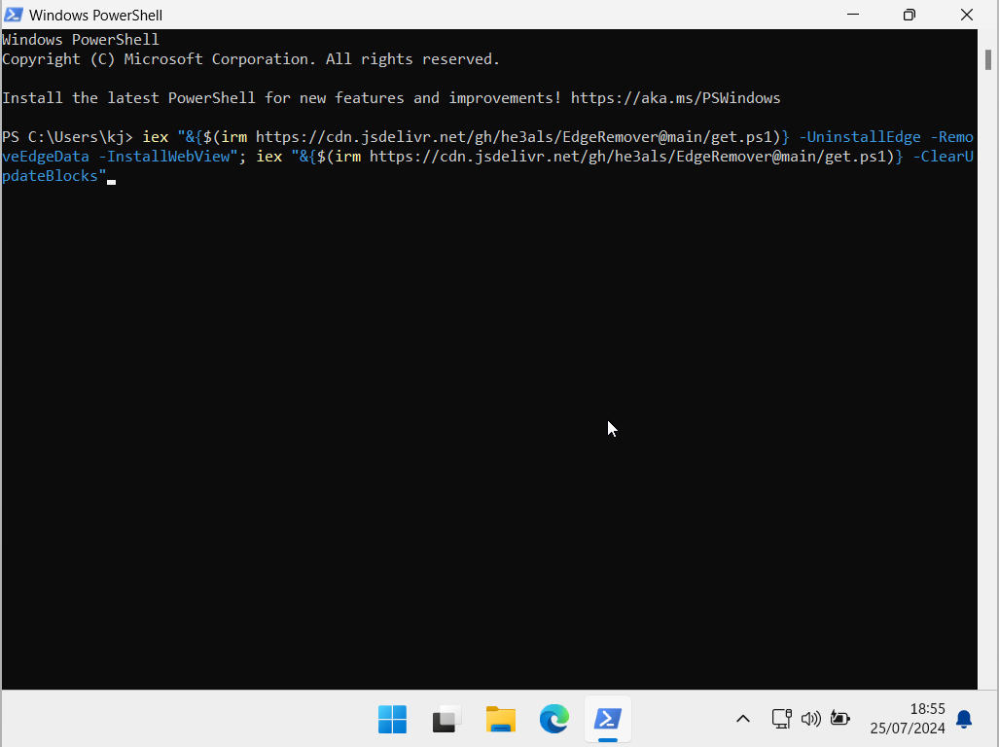Close the Windows PowerShell window
Screen dimensions: 999x747
(967, 15)
